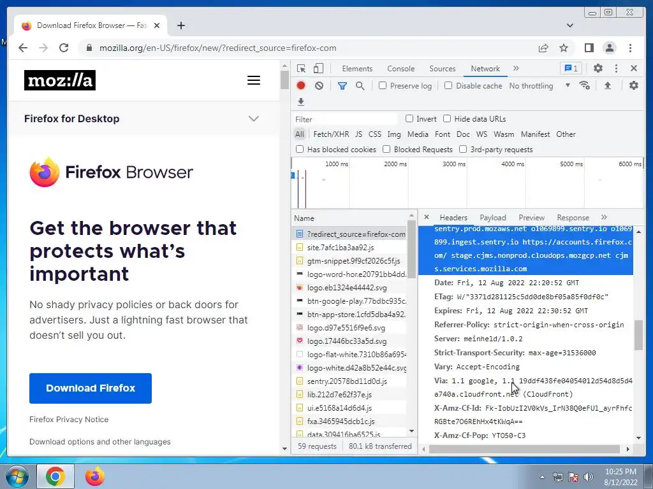This screenshot has width=653, height=489.
Task: Clear the network log
Action: [x=319, y=86]
